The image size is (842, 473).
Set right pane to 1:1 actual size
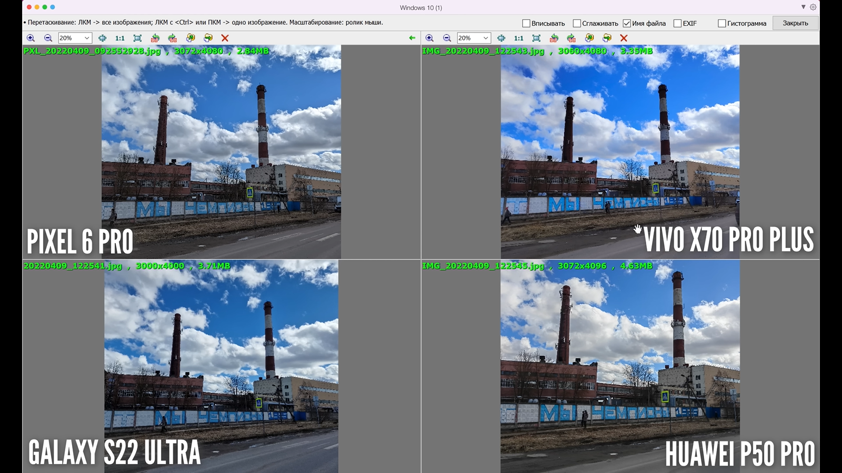tap(519, 38)
